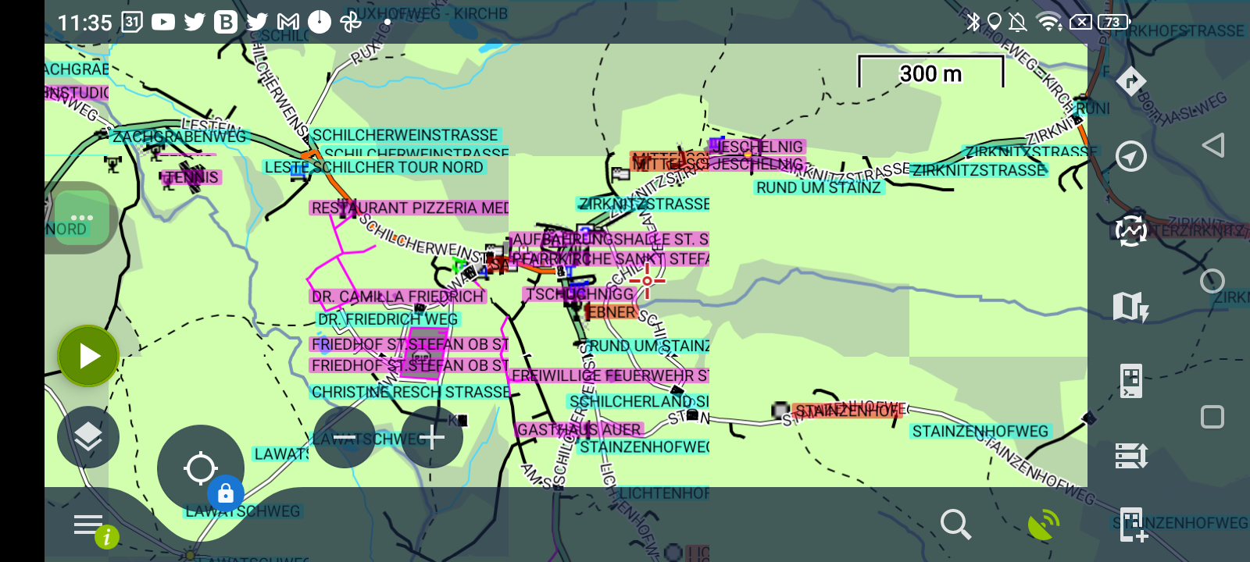This screenshot has height=562, width=1250.
Task: Open the list sorting icon
Action: click(x=1130, y=455)
